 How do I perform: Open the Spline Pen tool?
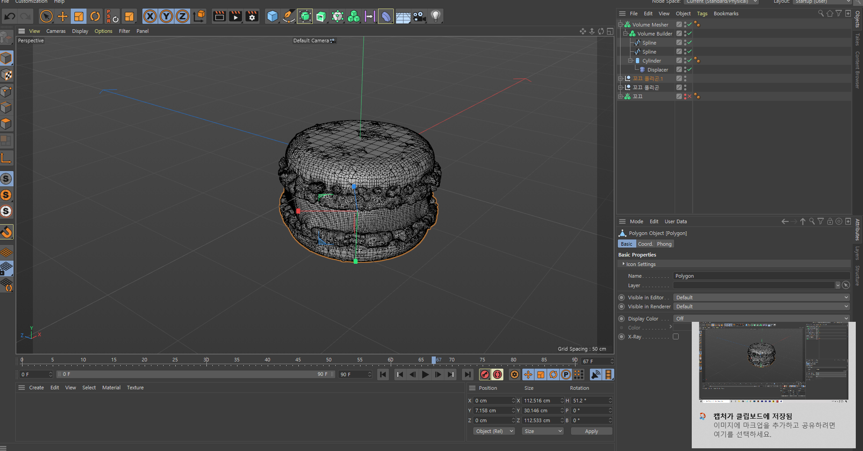[289, 17]
